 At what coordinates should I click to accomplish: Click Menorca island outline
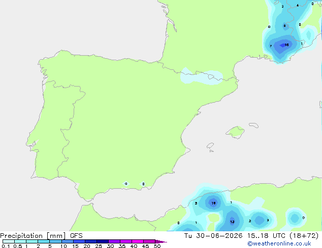[253, 125]
